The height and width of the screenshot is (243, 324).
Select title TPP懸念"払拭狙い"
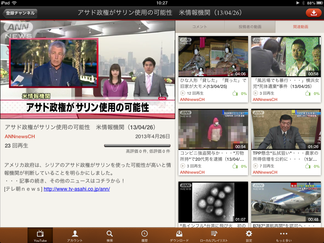tap(286, 156)
